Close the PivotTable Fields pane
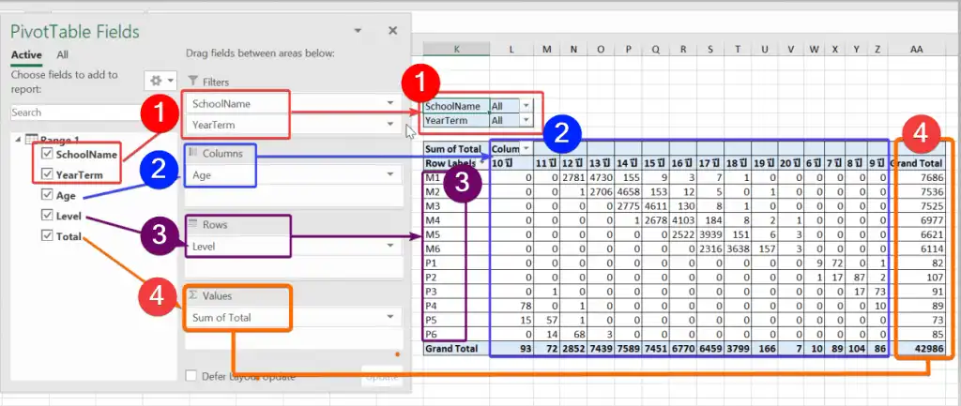The image size is (961, 406). click(x=392, y=31)
